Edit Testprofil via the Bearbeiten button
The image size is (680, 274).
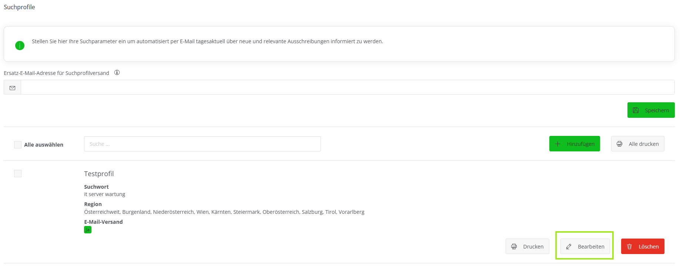pos(585,247)
